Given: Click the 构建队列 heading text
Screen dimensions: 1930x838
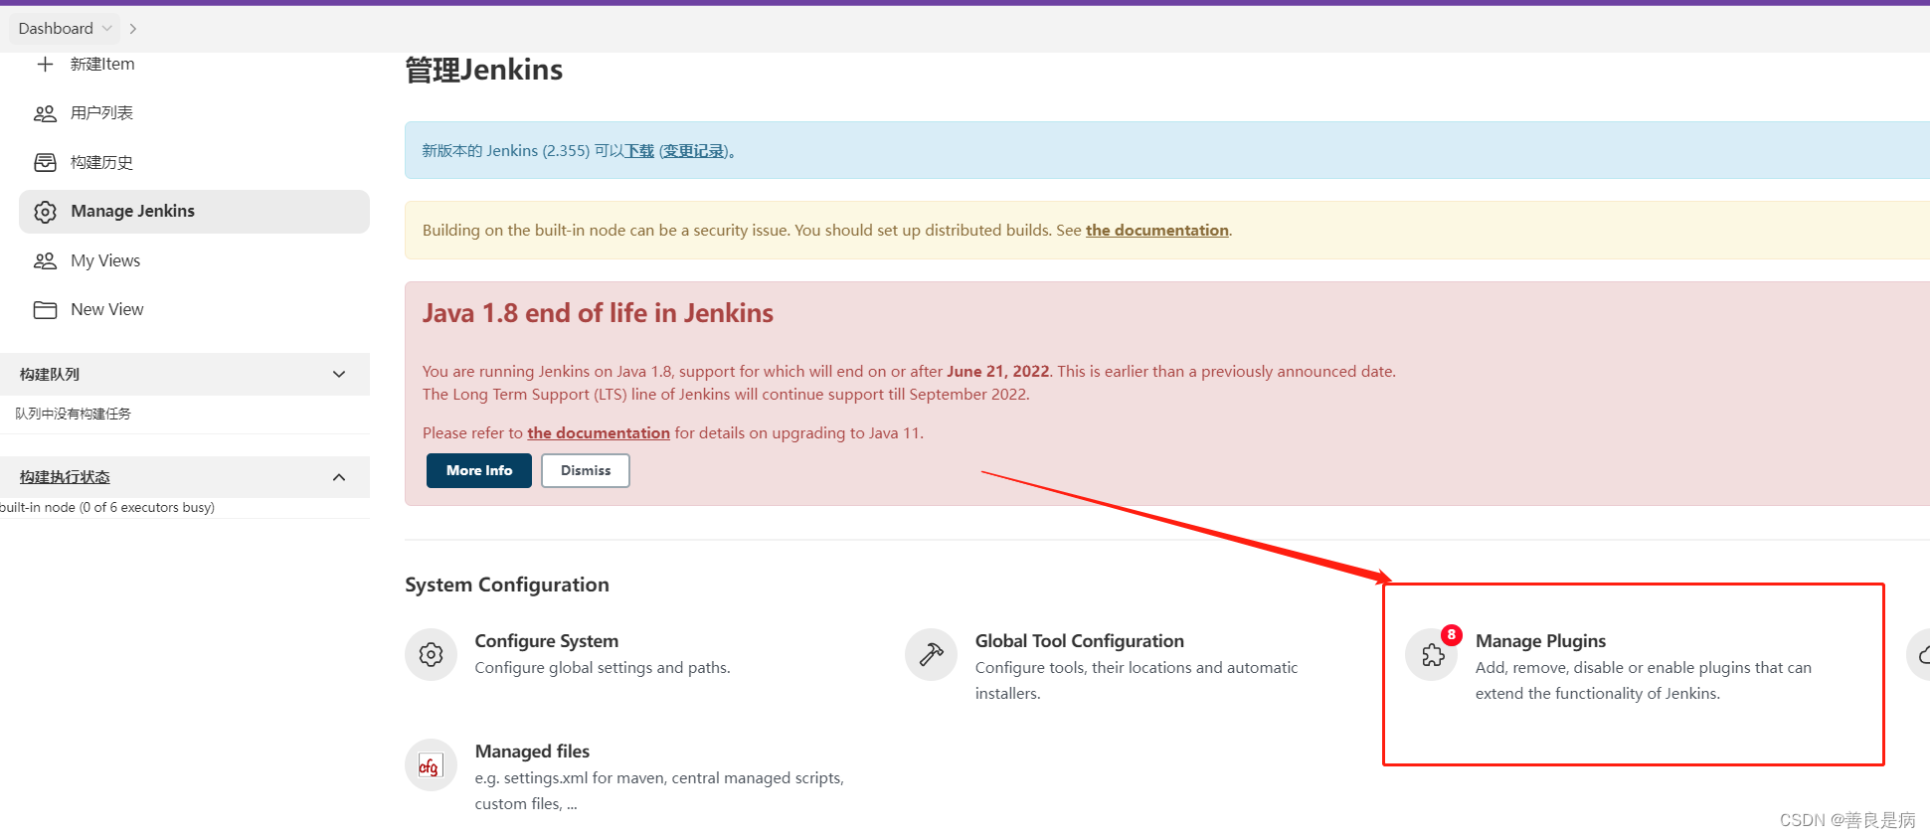Looking at the screenshot, I should [x=50, y=375].
